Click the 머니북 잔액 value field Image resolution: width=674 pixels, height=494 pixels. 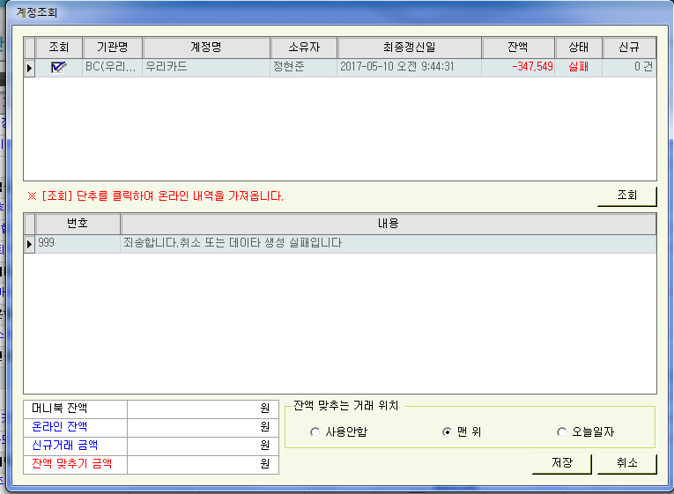203,409
